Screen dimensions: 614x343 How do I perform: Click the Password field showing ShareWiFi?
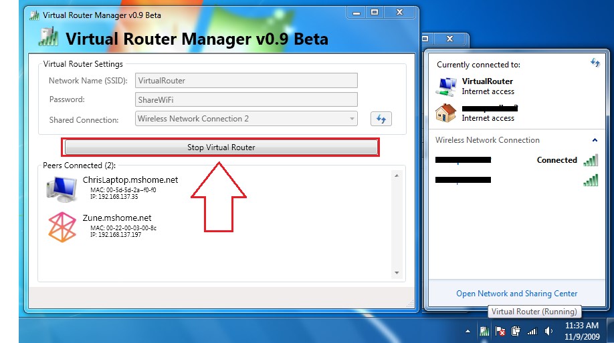(246, 99)
